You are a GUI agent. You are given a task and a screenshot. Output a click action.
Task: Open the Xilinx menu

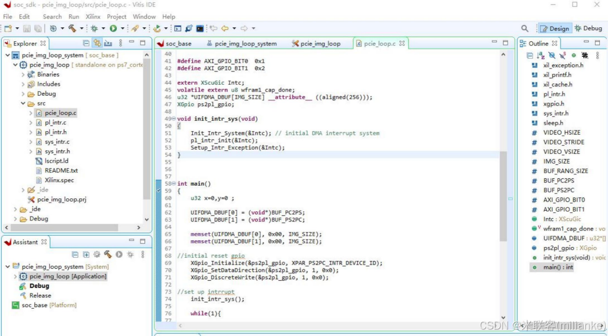94,16
